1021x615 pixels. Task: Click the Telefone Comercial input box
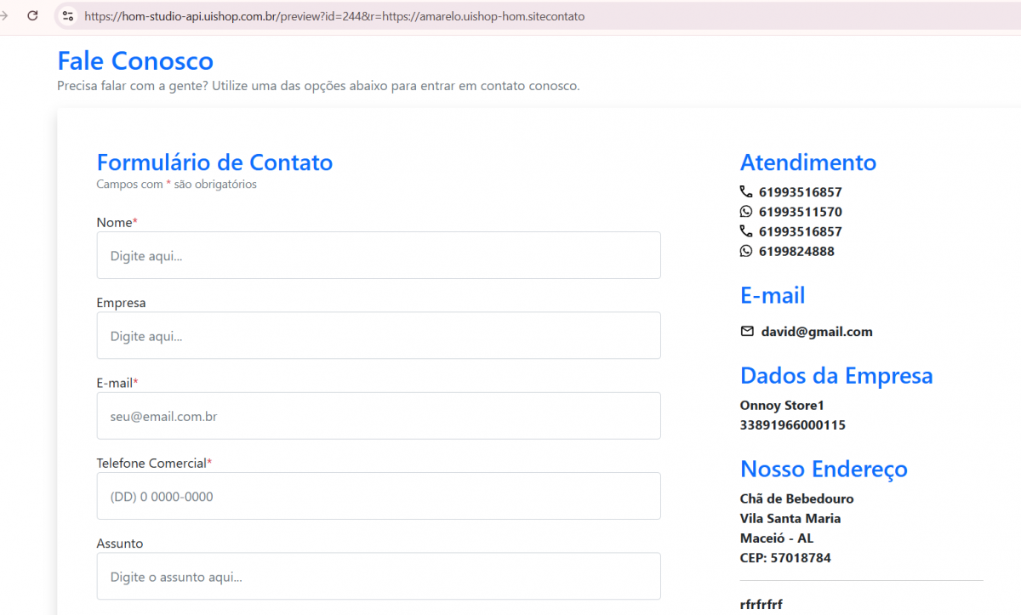[379, 496]
